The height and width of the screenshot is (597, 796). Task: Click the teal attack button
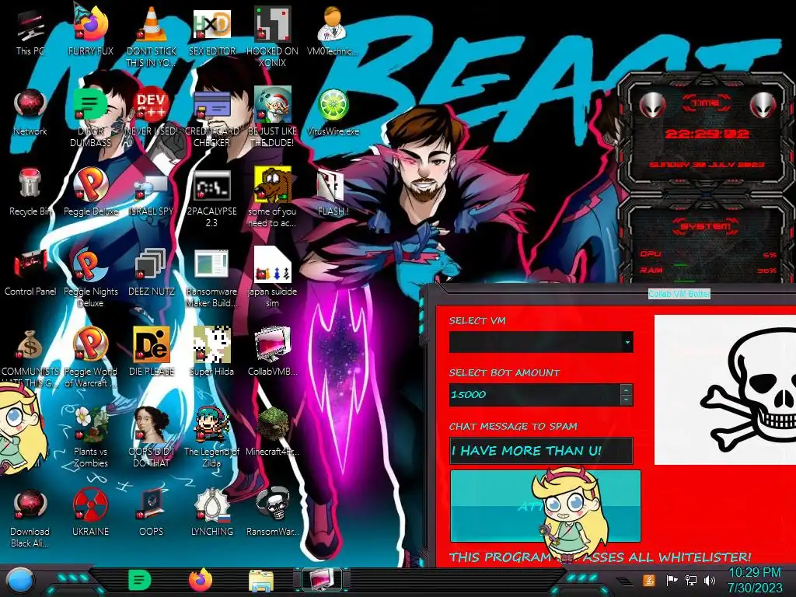545,506
